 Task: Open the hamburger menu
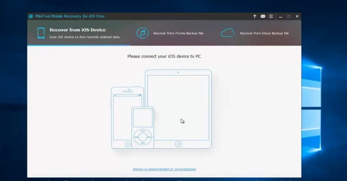(x=271, y=16)
